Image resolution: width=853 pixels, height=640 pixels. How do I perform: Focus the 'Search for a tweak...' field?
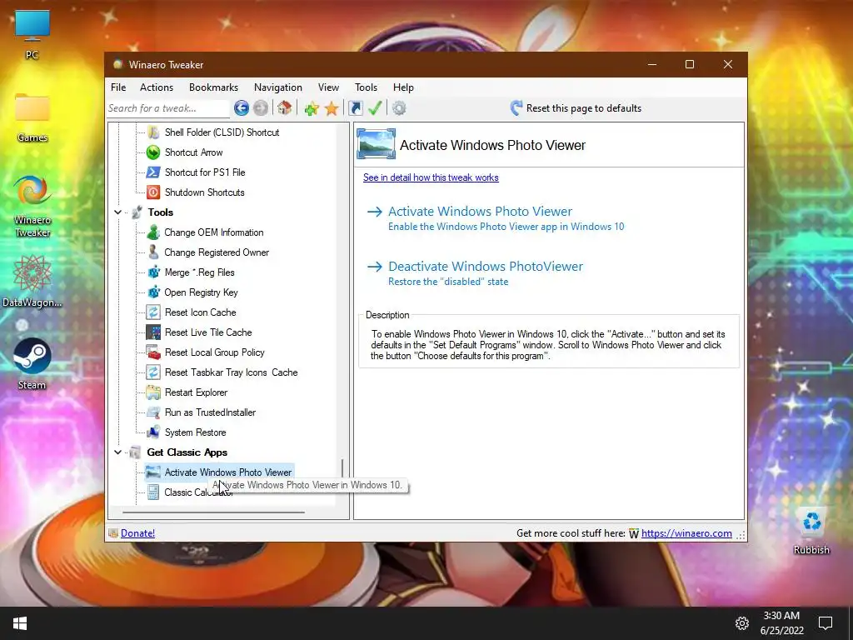click(167, 108)
